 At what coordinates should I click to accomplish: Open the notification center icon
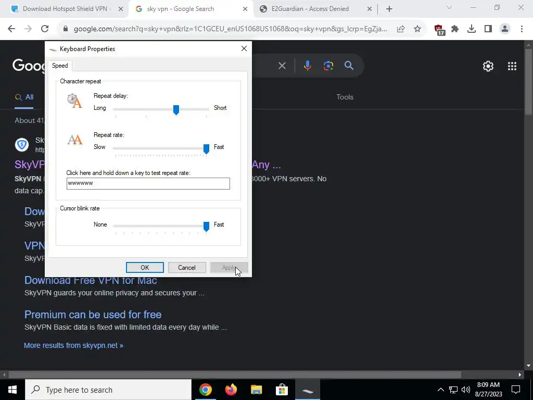(x=516, y=390)
